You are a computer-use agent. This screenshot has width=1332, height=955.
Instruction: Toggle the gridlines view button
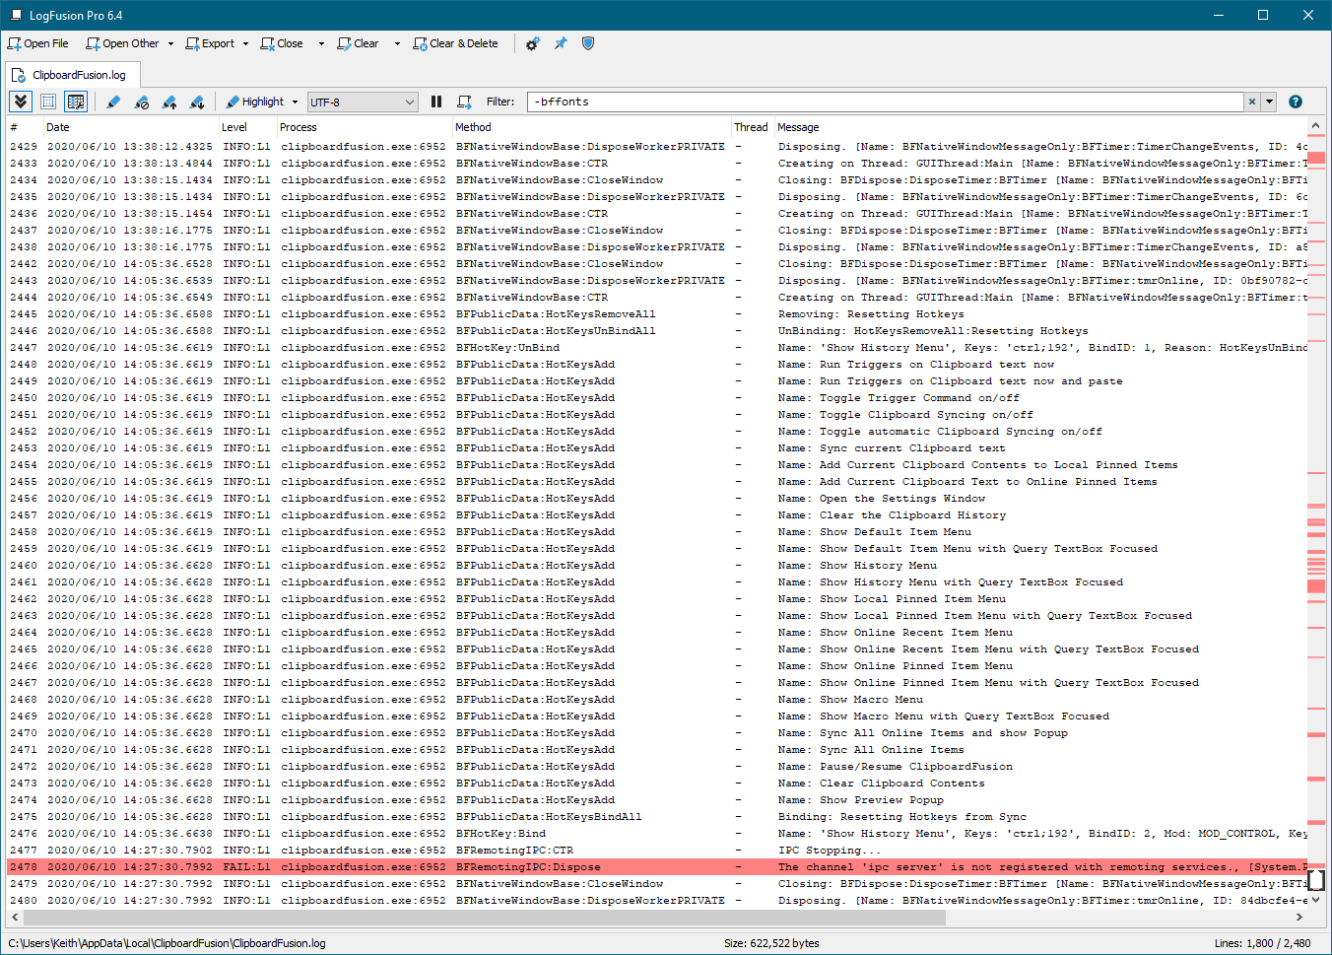48,102
